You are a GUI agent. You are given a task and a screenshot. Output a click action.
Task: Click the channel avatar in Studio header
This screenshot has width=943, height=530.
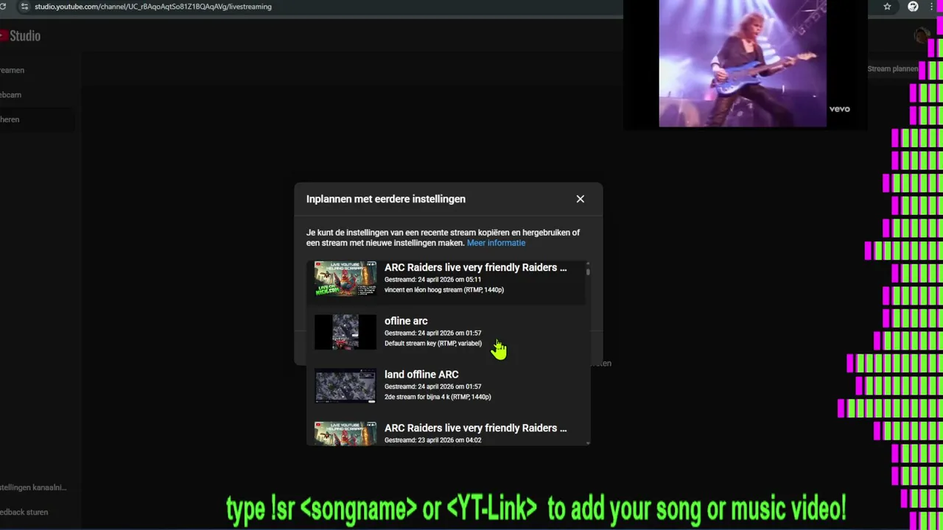[920, 35]
